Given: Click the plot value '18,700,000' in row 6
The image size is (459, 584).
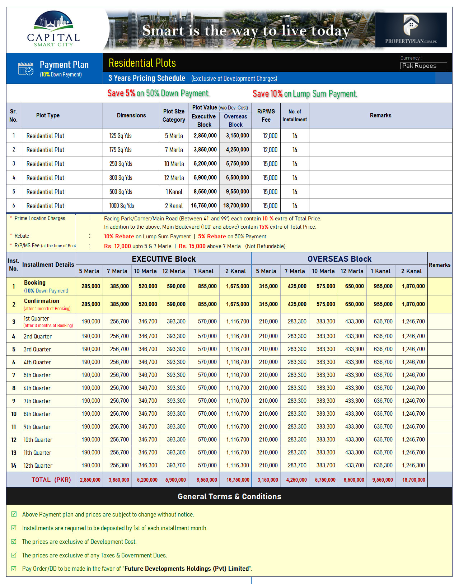Looking at the screenshot, I should pos(236,205).
